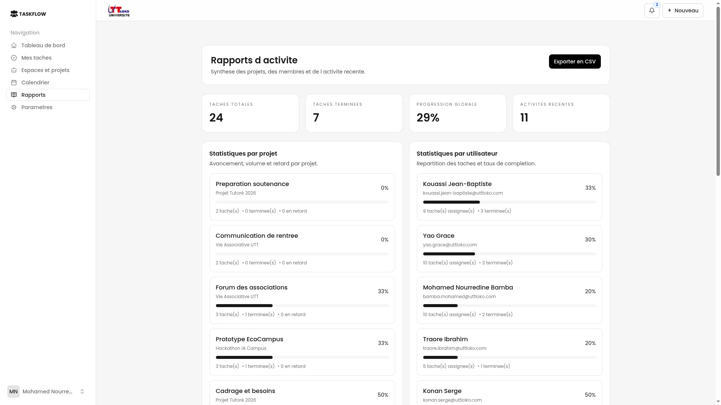Click the Espaces et projets briefcase icon
The width and height of the screenshot is (721, 405).
point(14,70)
